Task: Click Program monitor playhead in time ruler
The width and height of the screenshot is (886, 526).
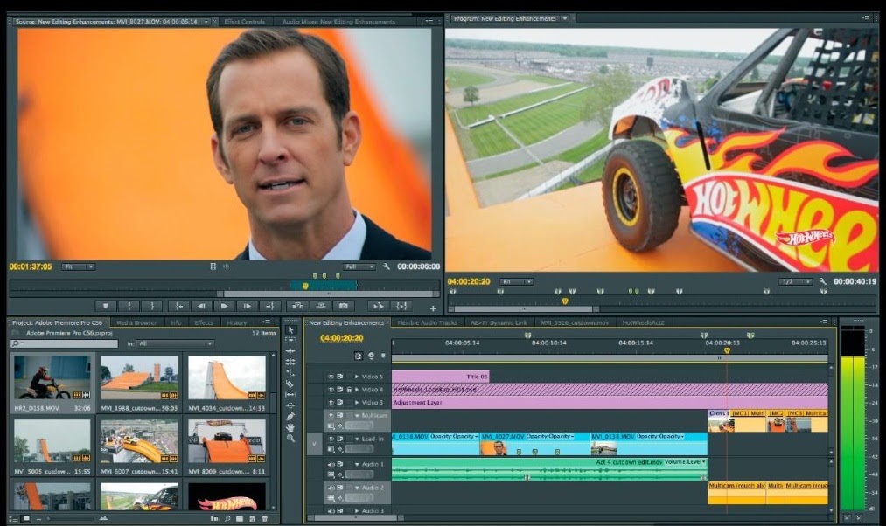Action: click(x=564, y=301)
